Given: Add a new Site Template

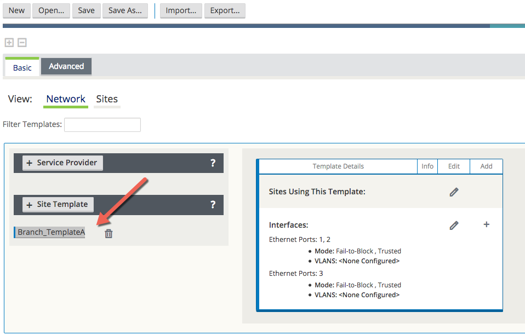Looking at the screenshot, I should coord(58,205).
